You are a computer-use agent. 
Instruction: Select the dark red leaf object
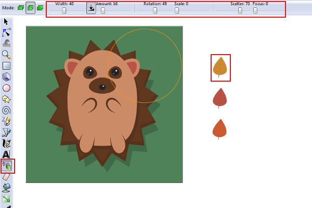pyautogui.click(x=219, y=97)
